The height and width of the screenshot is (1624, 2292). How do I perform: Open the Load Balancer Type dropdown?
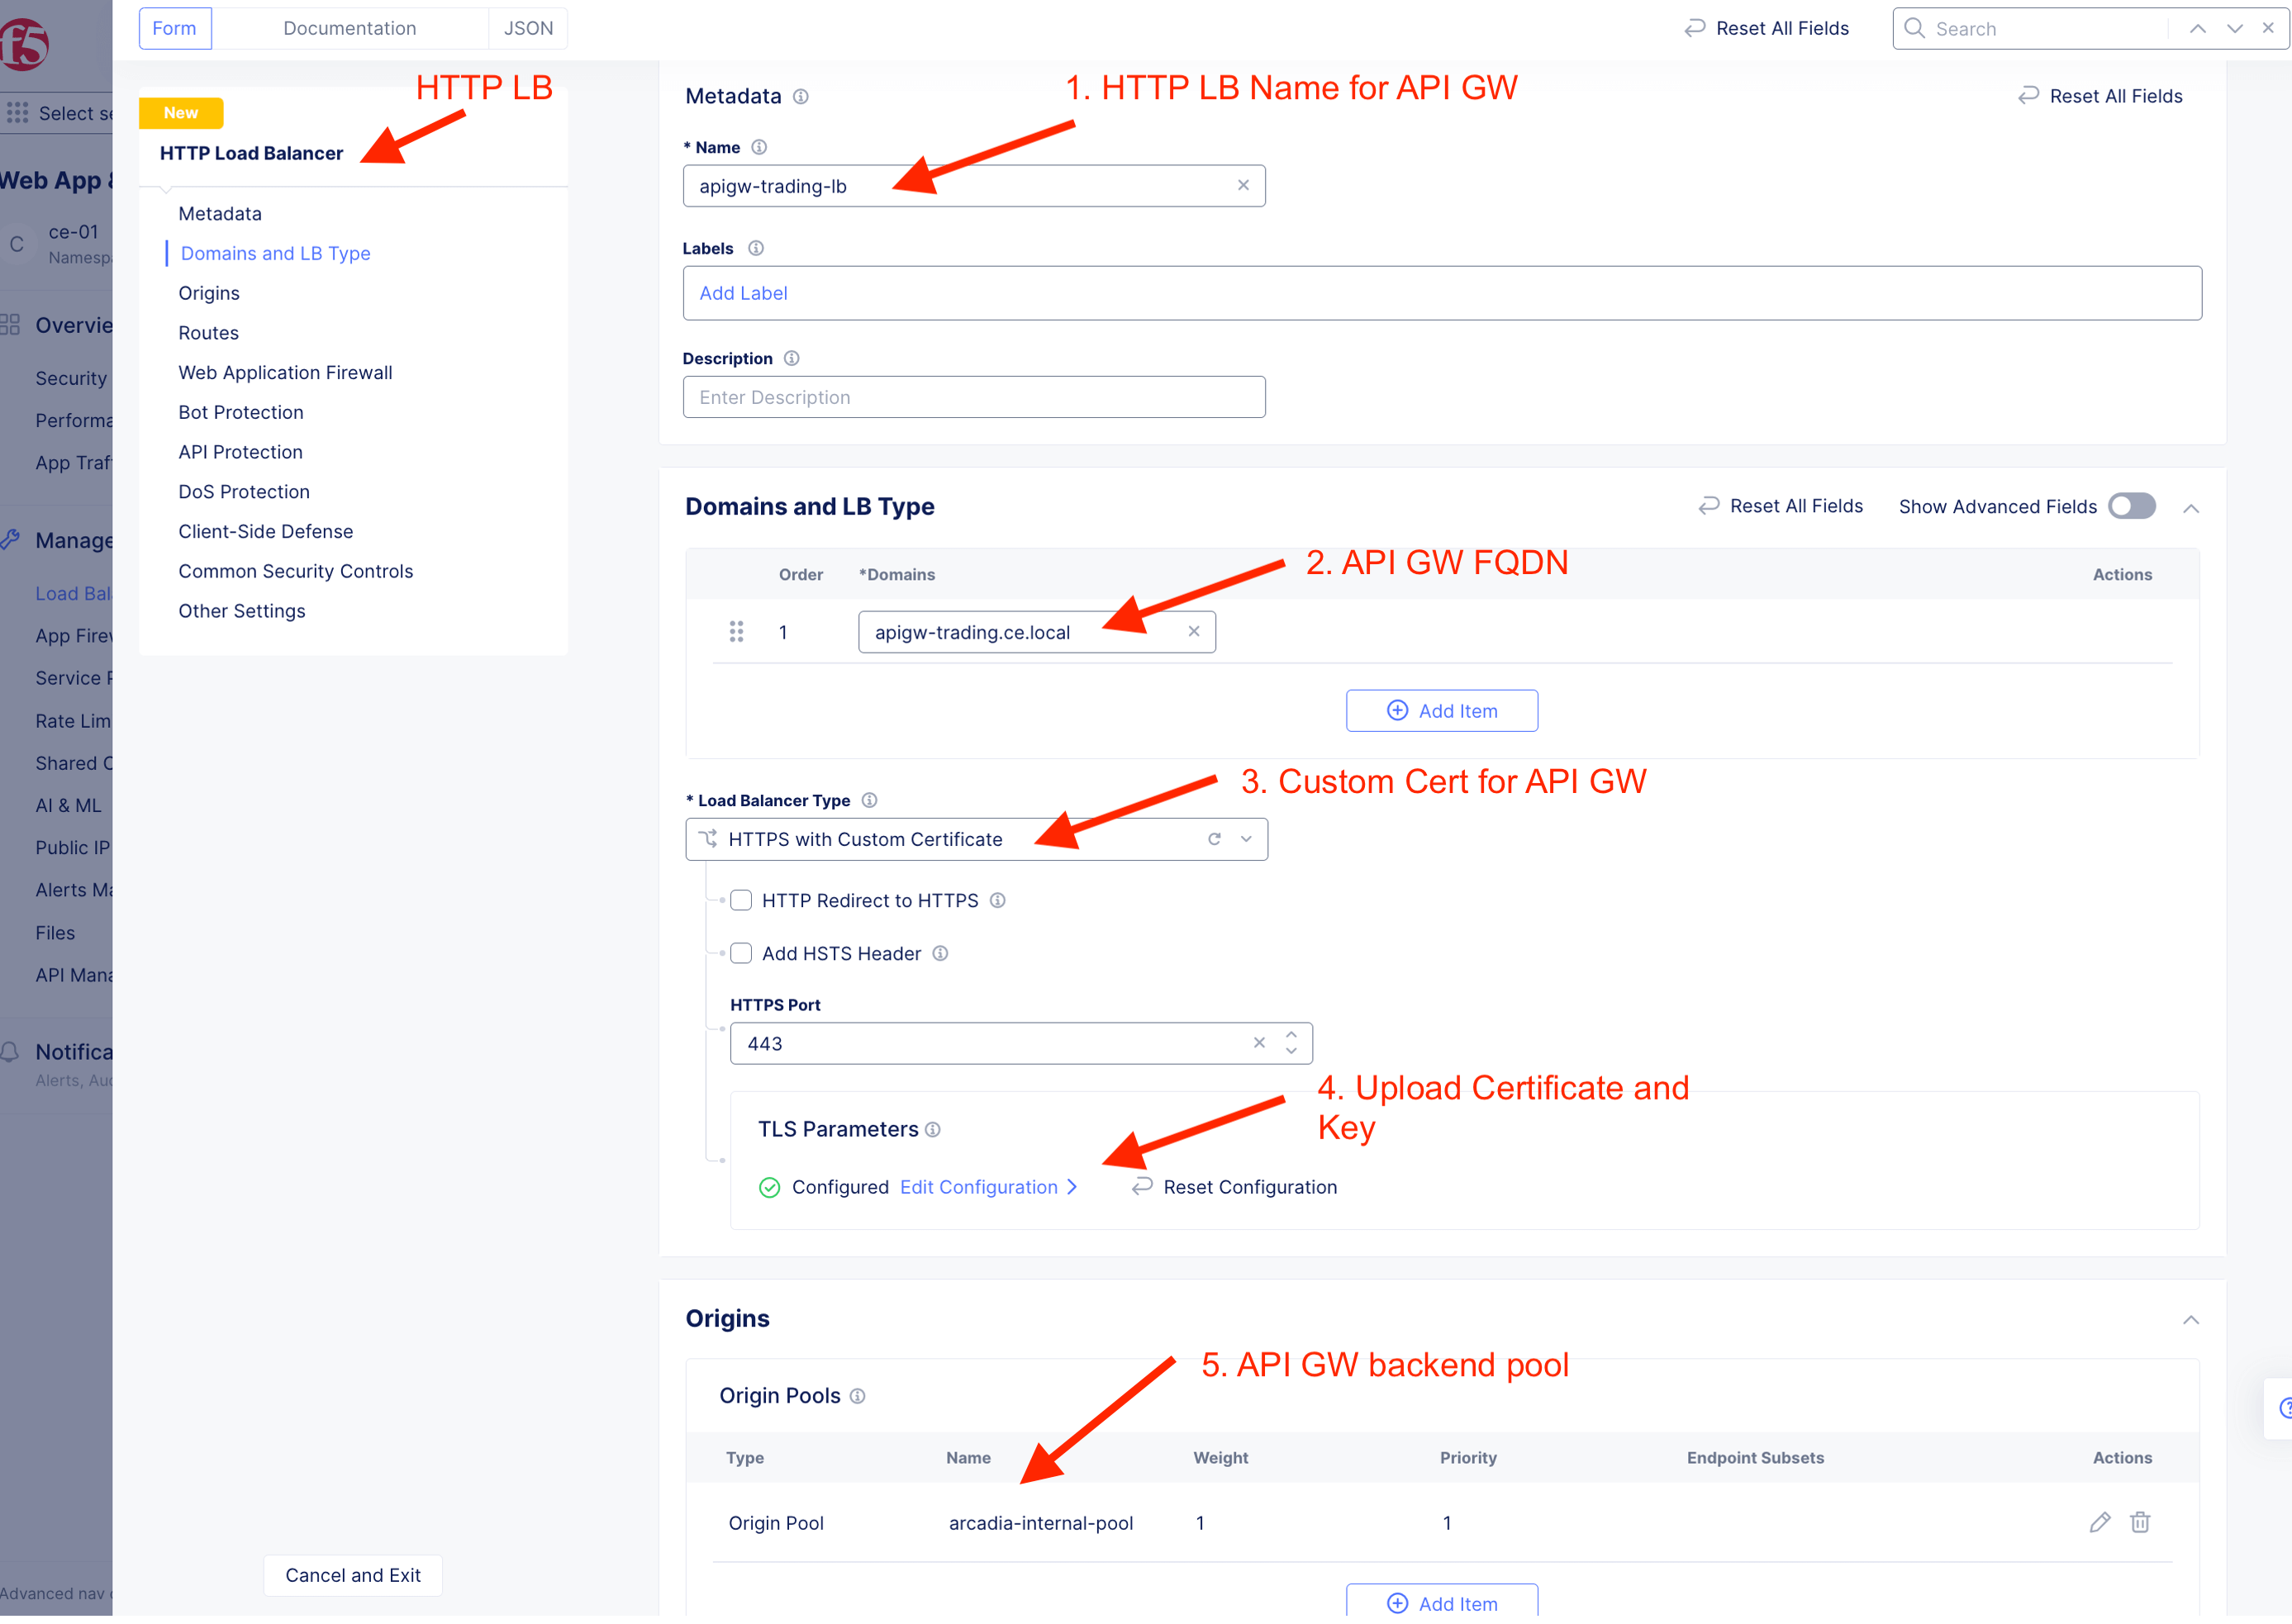pos(1246,839)
